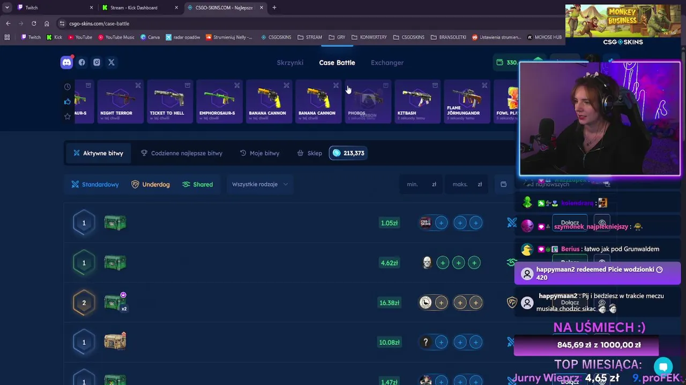Open the Facebook icon in site header
The width and height of the screenshot is (686, 385).
[x=81, y=63]
